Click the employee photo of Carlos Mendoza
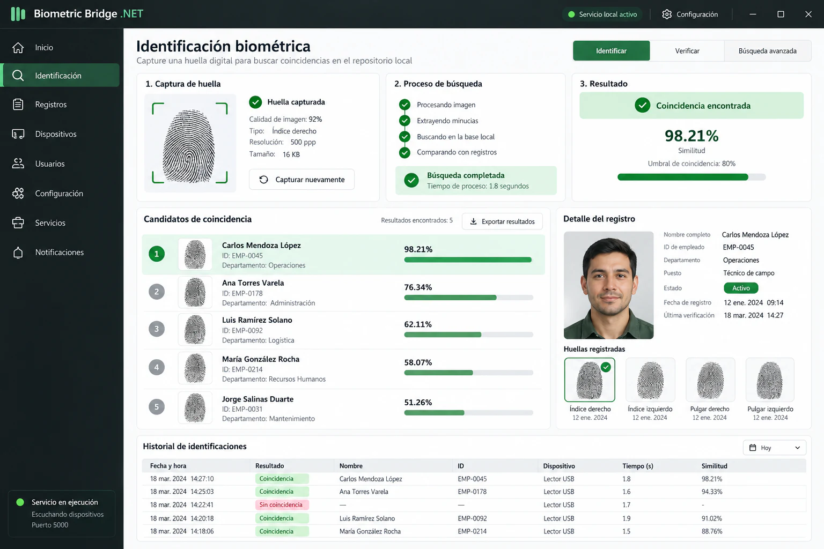824x549 pixels. 609,285
